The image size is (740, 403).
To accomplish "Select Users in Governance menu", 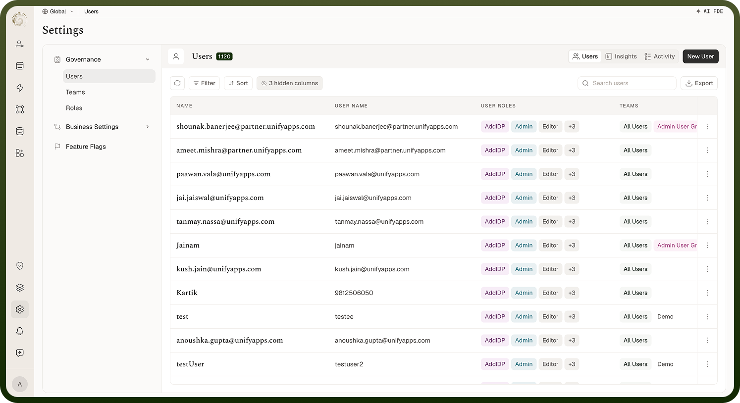I will 109,76.
